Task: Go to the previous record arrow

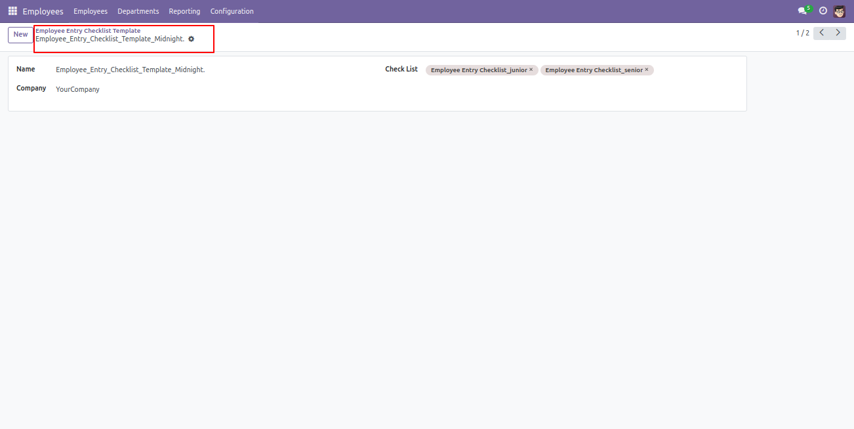Action: tap(822, 33)
